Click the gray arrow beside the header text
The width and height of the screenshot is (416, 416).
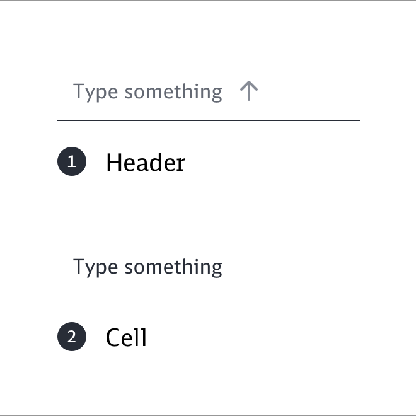249,91
